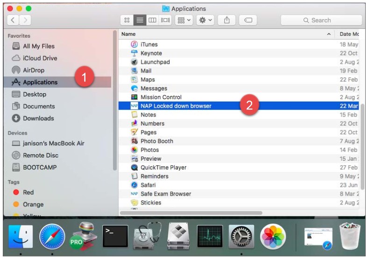Click the Edit Tags button

tap(248, 20)
